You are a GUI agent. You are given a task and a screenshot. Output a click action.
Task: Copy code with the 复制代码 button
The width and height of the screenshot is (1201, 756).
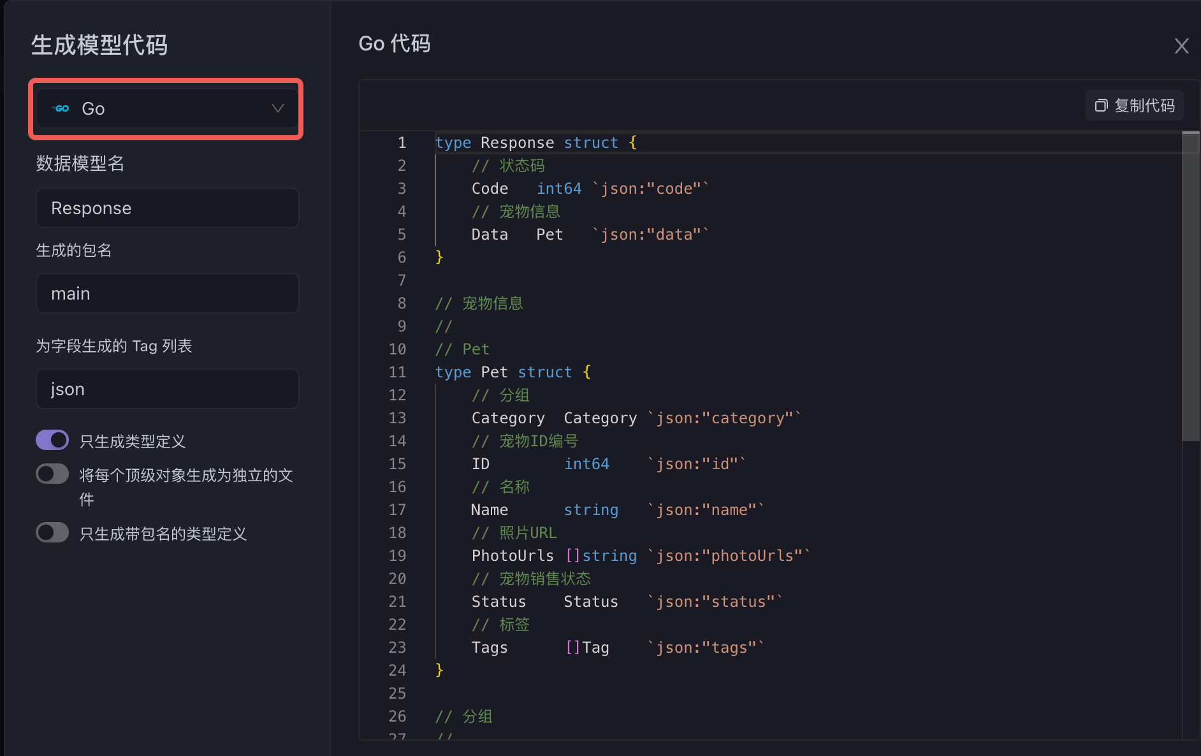click(1134, 106)
